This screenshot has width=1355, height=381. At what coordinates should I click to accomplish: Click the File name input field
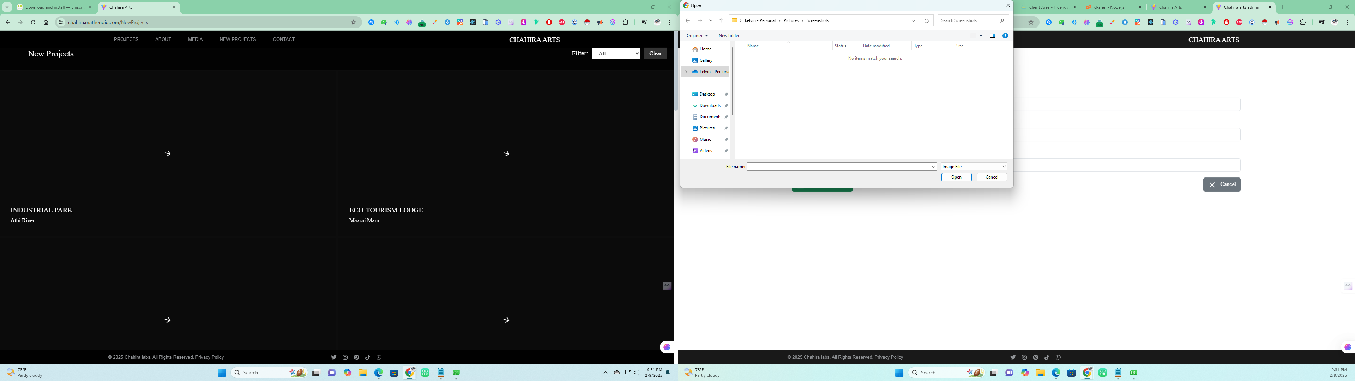838,167
